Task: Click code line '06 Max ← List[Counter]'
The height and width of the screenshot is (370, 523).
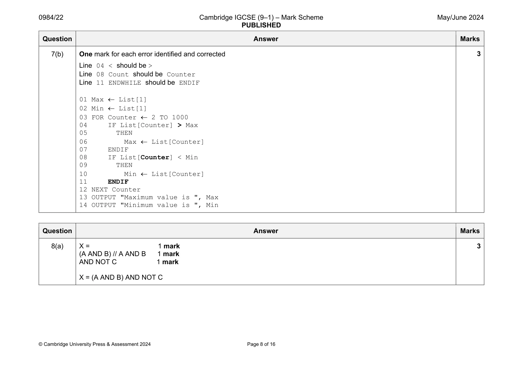Action: pos(142,142)
